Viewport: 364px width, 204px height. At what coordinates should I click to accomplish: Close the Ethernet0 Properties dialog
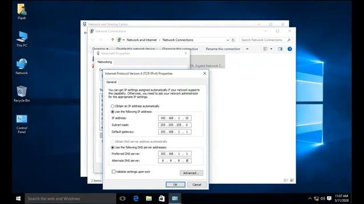click(x=186, y=53)
